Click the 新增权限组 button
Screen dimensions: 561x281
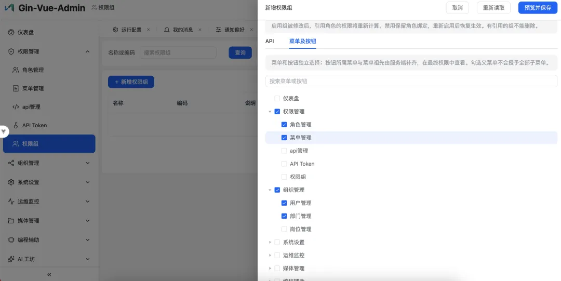[131, 82]
